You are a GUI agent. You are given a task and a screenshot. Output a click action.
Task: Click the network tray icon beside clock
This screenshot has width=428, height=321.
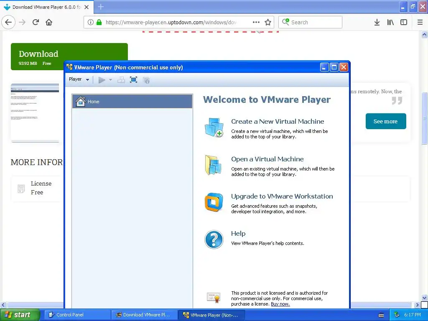click(397, 315)
